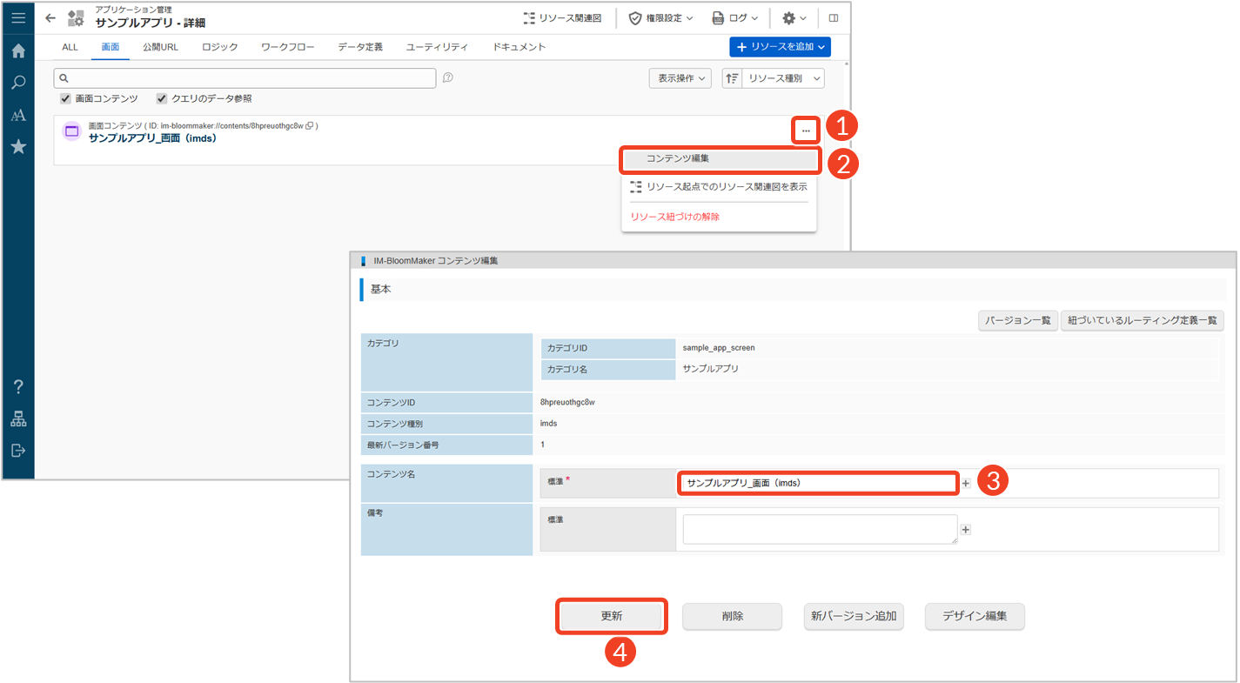Switch to the ロジック tab
This screenshot has width=1240, height=683.
pyautogui.click(x=219, y=47)
